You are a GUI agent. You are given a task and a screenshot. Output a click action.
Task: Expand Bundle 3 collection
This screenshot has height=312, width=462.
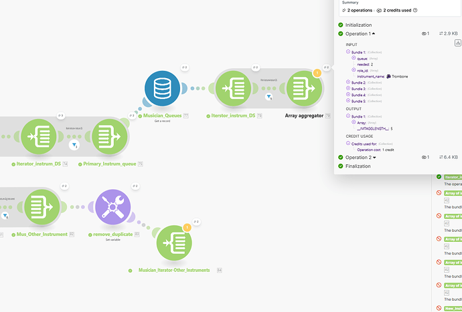(348, 88)
